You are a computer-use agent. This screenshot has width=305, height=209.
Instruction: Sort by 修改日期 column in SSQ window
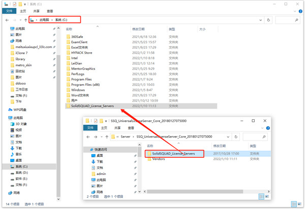tap(220, 146)
